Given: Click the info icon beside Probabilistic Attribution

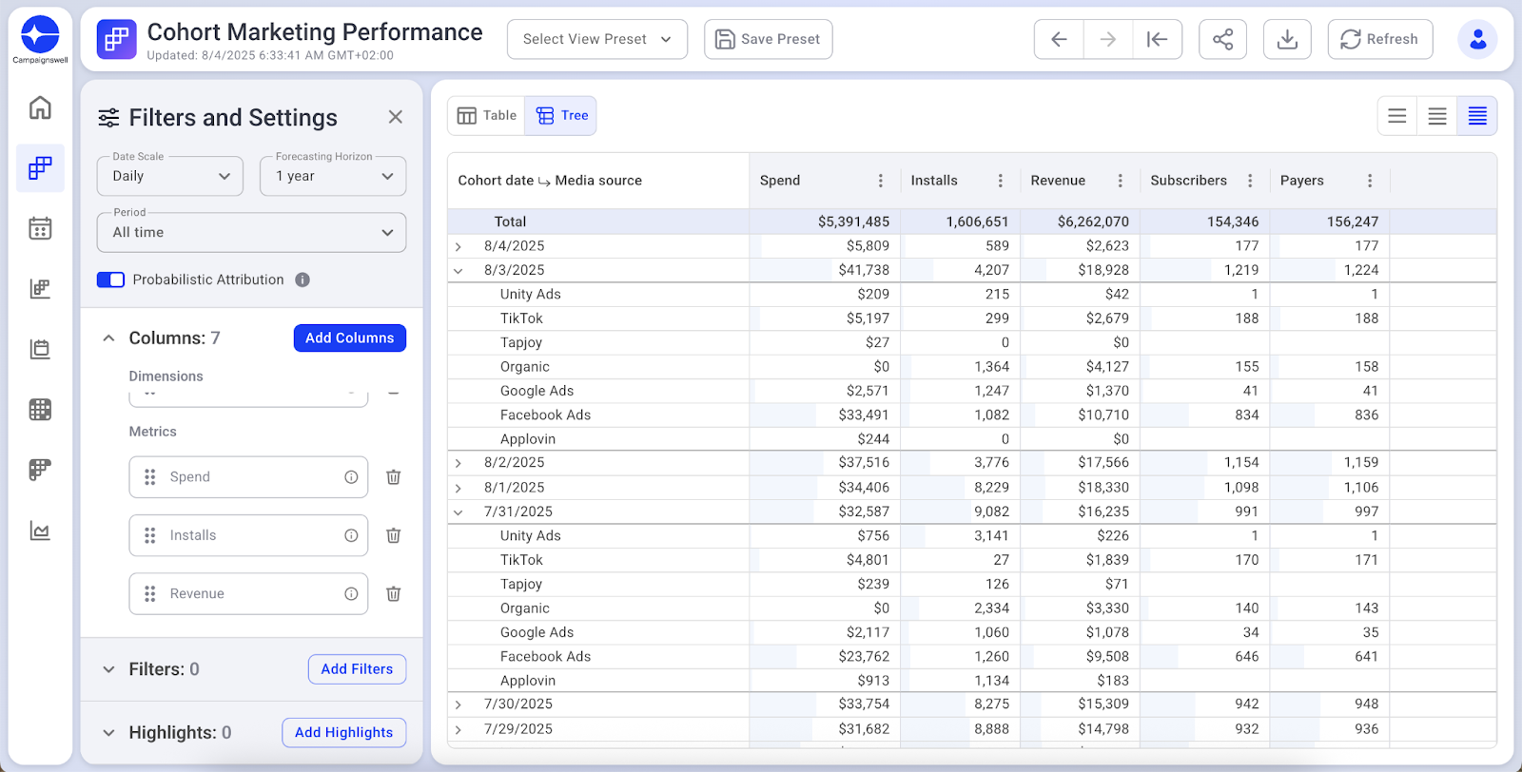Looking at the screenshot, I should click(302, 280).
